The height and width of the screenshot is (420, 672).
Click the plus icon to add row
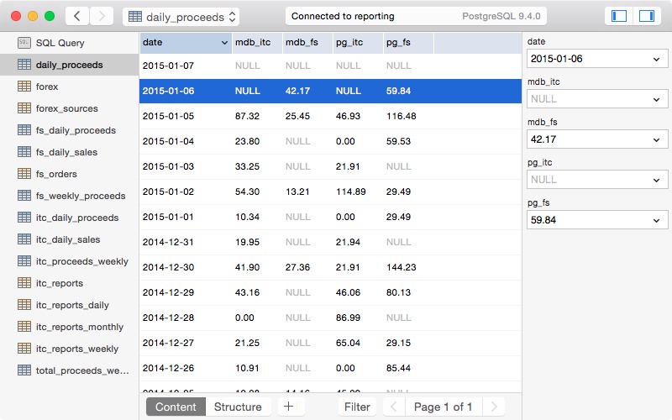pos(288,407)
